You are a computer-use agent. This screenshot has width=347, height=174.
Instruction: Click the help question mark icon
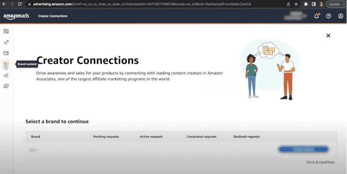329,16
